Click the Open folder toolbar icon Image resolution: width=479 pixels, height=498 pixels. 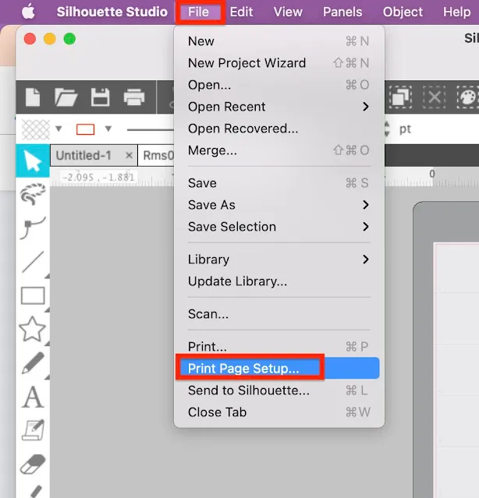tap(66, 97)
